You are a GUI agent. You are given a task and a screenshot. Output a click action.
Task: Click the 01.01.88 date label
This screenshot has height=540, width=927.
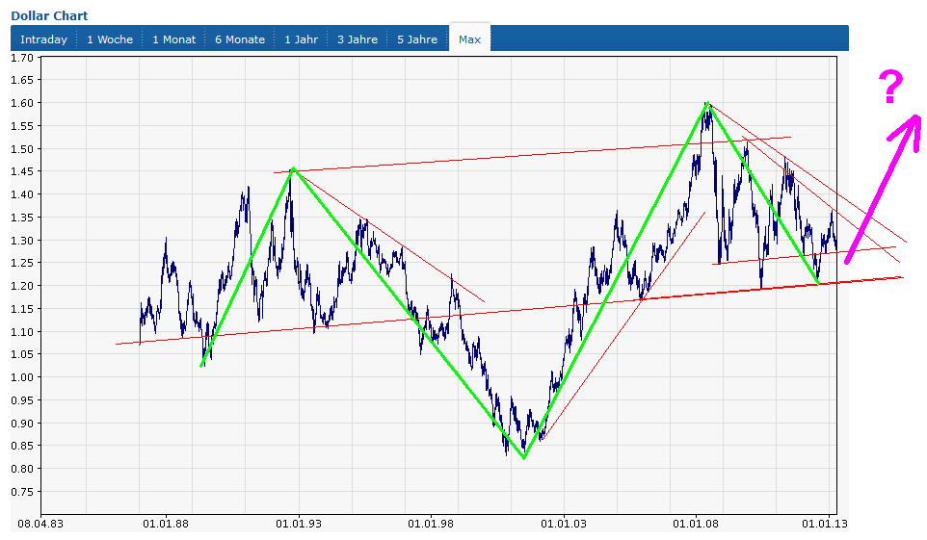[x=164, y=524]
